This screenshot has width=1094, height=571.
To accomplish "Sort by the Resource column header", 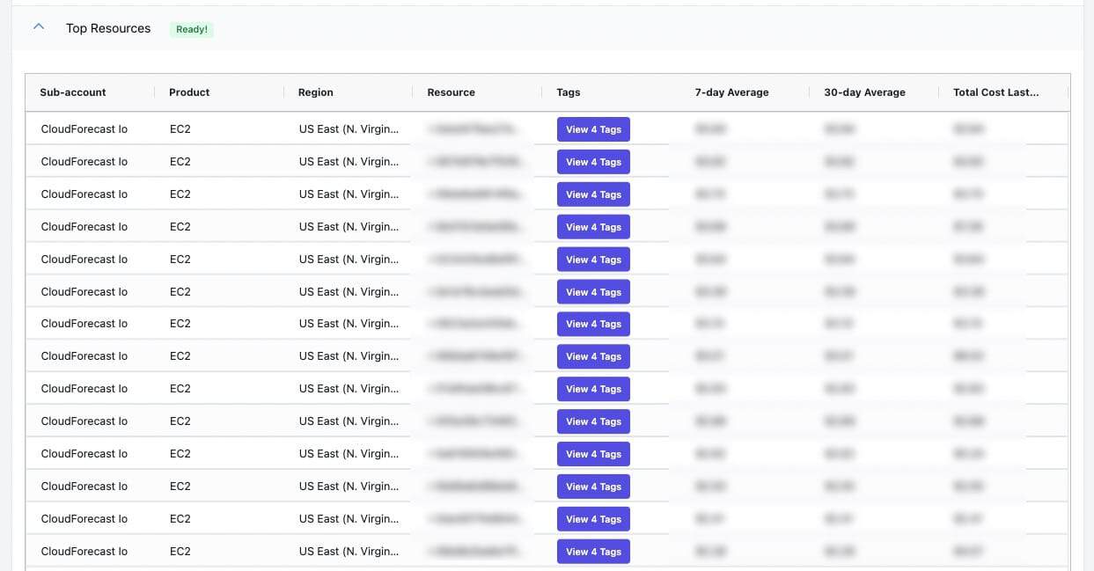I will pos(451,92).
